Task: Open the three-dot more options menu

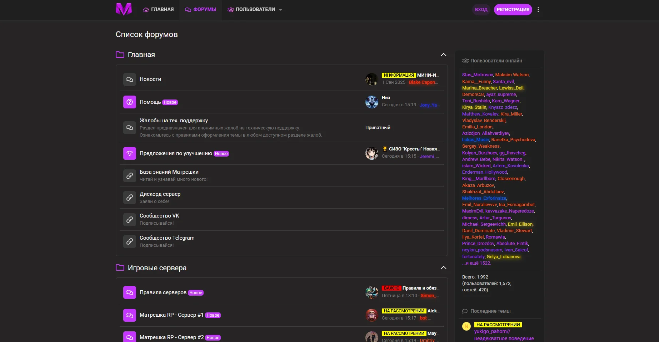Action: [538, 10]
